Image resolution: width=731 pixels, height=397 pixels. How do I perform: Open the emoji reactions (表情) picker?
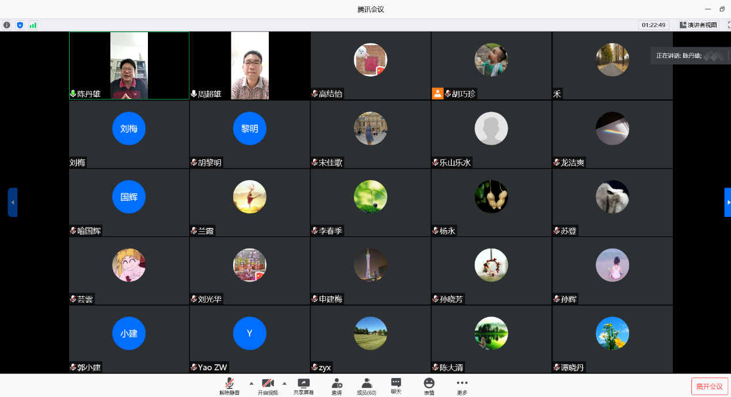(x=429, y=385)
